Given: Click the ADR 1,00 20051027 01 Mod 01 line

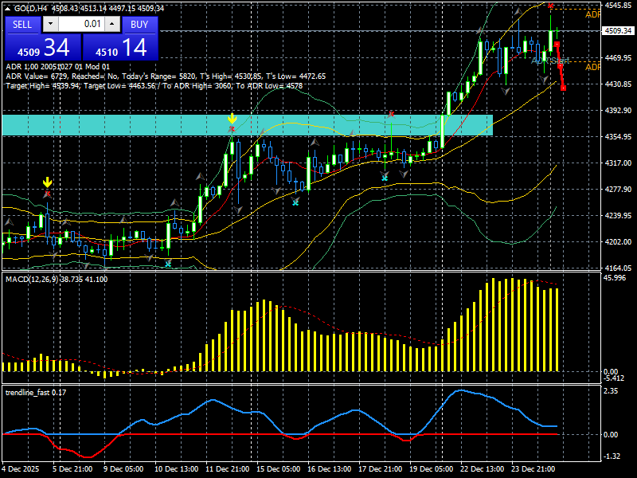Looking at the screenshot, I should pos(57,67).
